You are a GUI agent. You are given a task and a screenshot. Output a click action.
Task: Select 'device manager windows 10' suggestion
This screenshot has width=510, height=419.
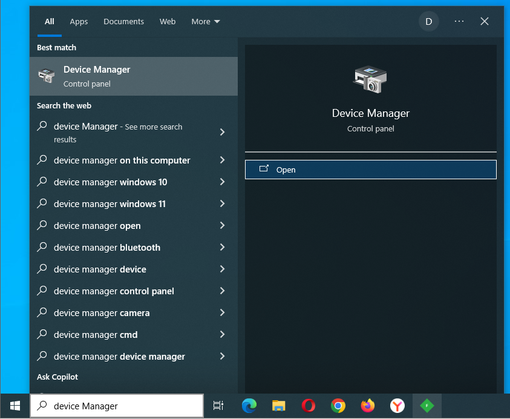pyautogui.click(x=133, y=182)
